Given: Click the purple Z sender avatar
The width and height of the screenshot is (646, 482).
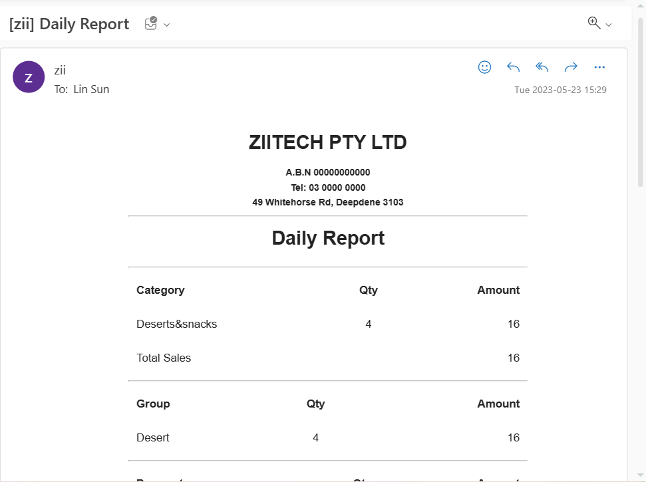Looking at the screenshot, I should click(x=29, y=77).
